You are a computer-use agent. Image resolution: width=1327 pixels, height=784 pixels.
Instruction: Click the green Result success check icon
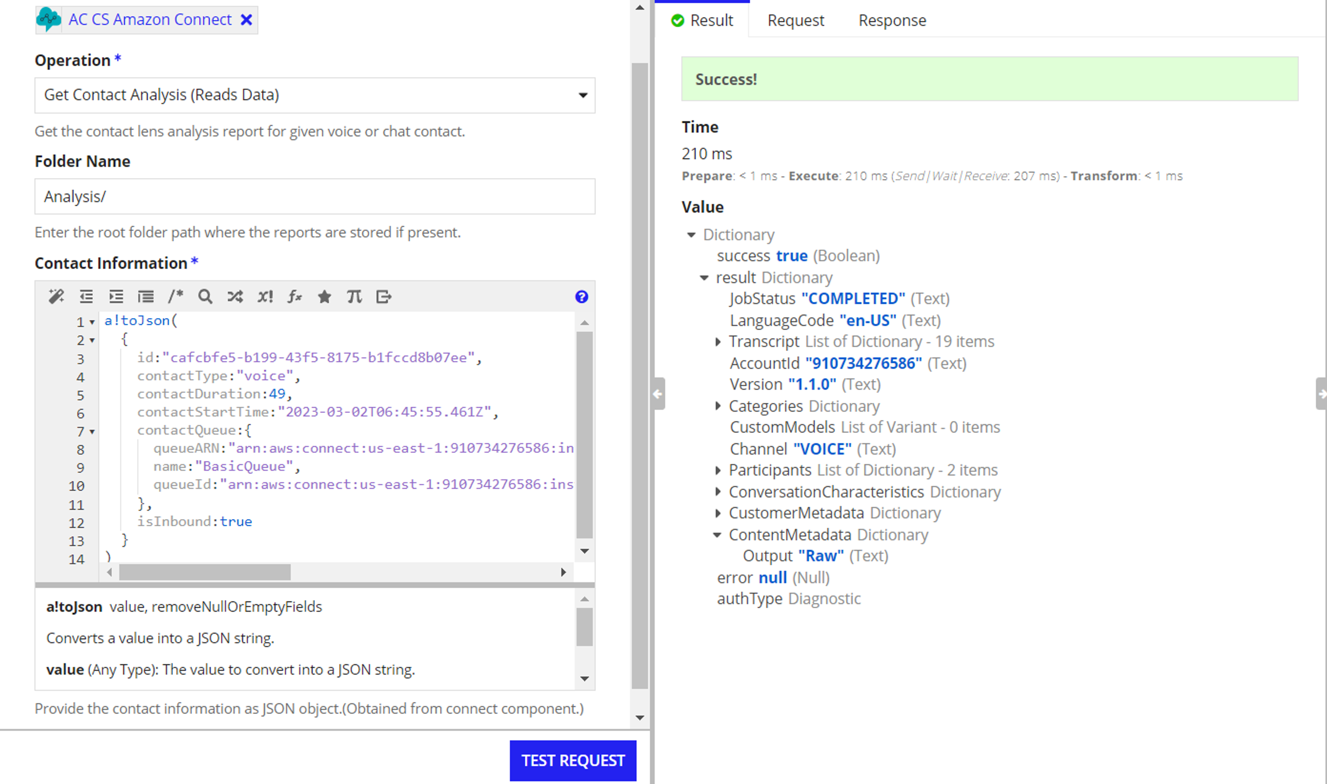tap(678, 21)
